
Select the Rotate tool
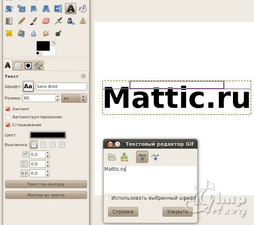[9, 9]
